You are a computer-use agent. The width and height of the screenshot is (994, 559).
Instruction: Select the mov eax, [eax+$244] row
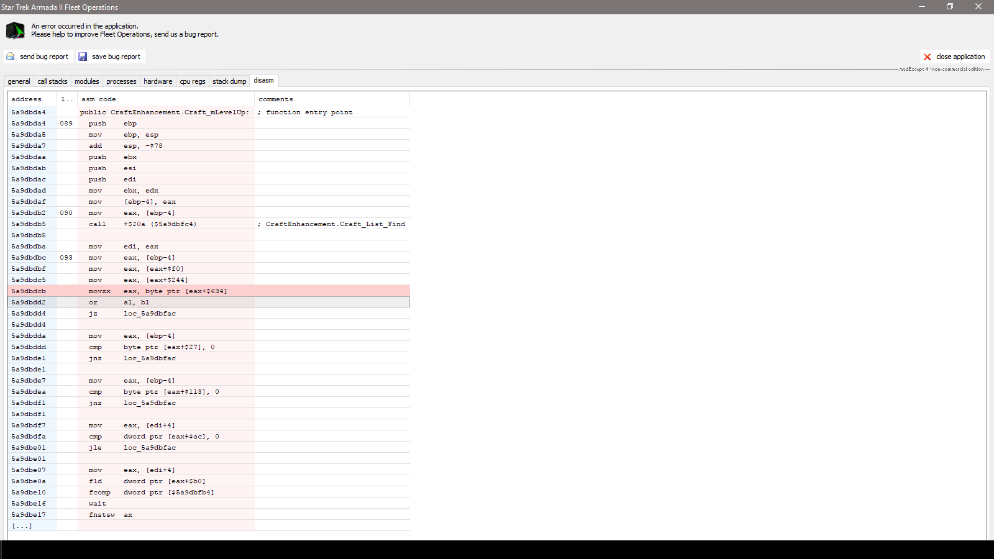tap(209, 280)
